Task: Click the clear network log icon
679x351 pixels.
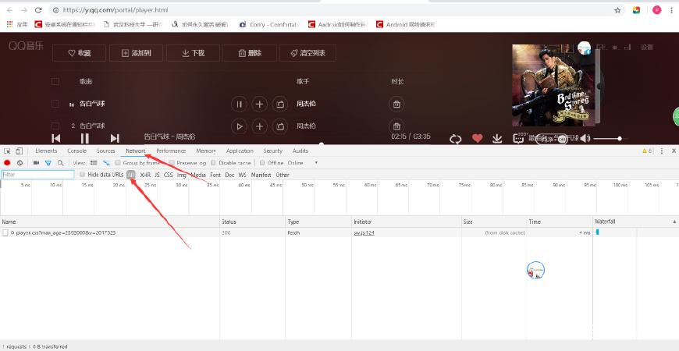Action: (20, 163)
